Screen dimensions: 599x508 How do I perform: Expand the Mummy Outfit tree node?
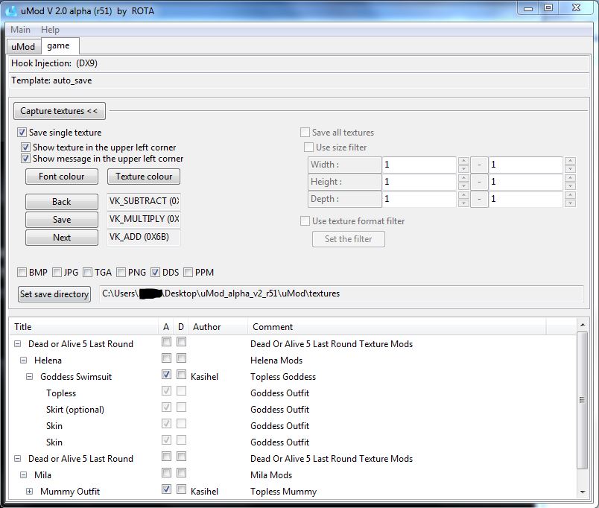point(30,492)
